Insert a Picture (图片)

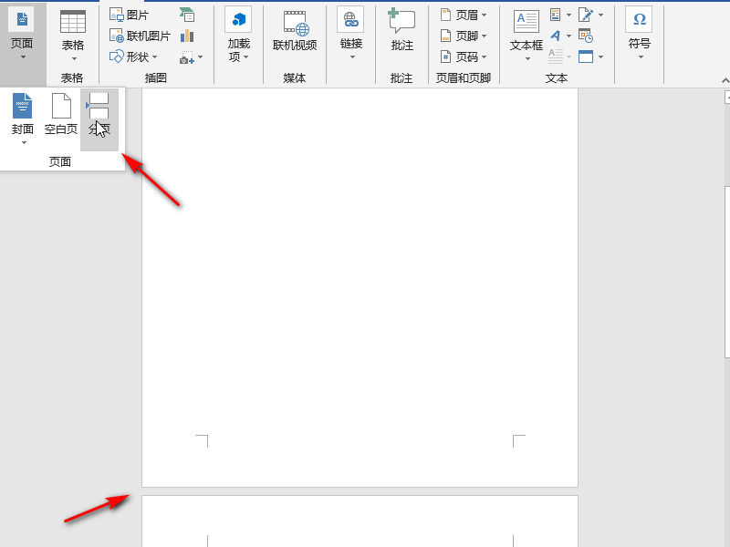point(129,15)
